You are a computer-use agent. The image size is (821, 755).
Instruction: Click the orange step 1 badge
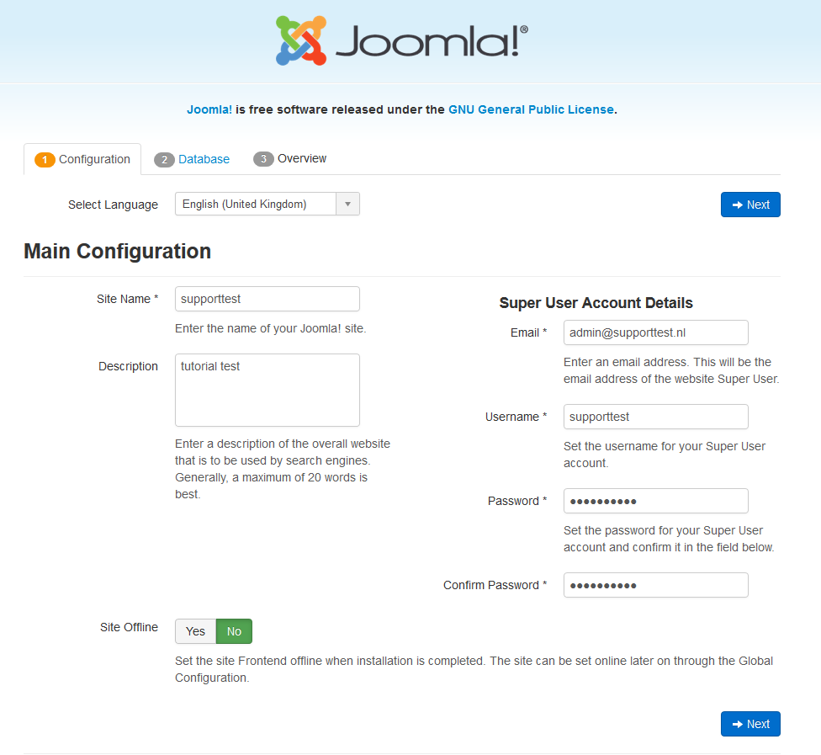click(45, 159)
